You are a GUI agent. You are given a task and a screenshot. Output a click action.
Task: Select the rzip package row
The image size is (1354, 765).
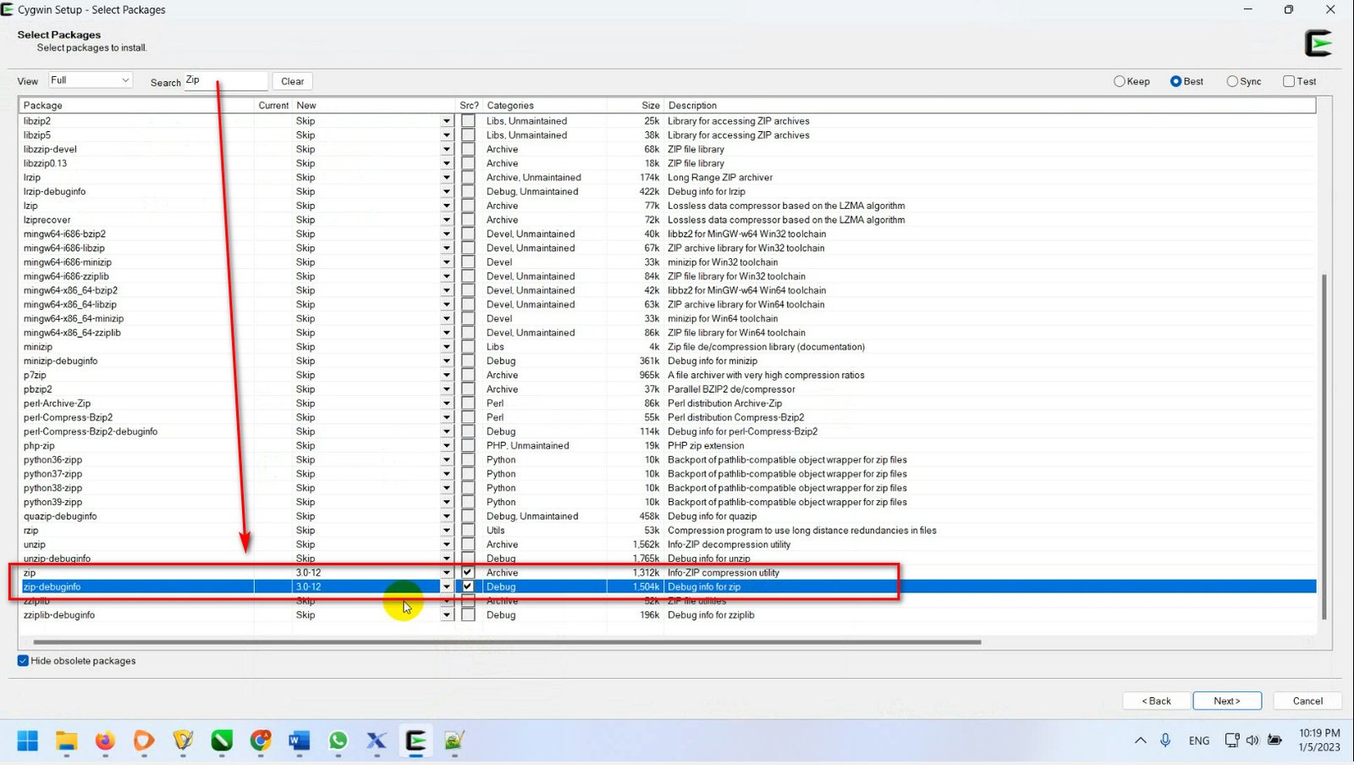coord(668,531)
